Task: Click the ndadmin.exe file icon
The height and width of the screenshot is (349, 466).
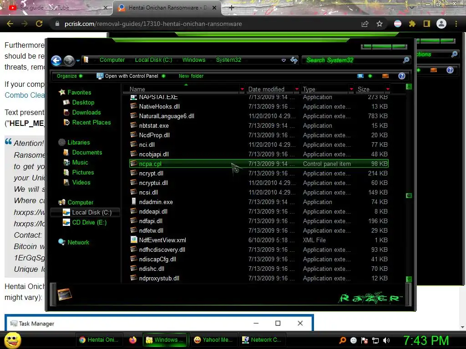Action: (x=134, y=201)
